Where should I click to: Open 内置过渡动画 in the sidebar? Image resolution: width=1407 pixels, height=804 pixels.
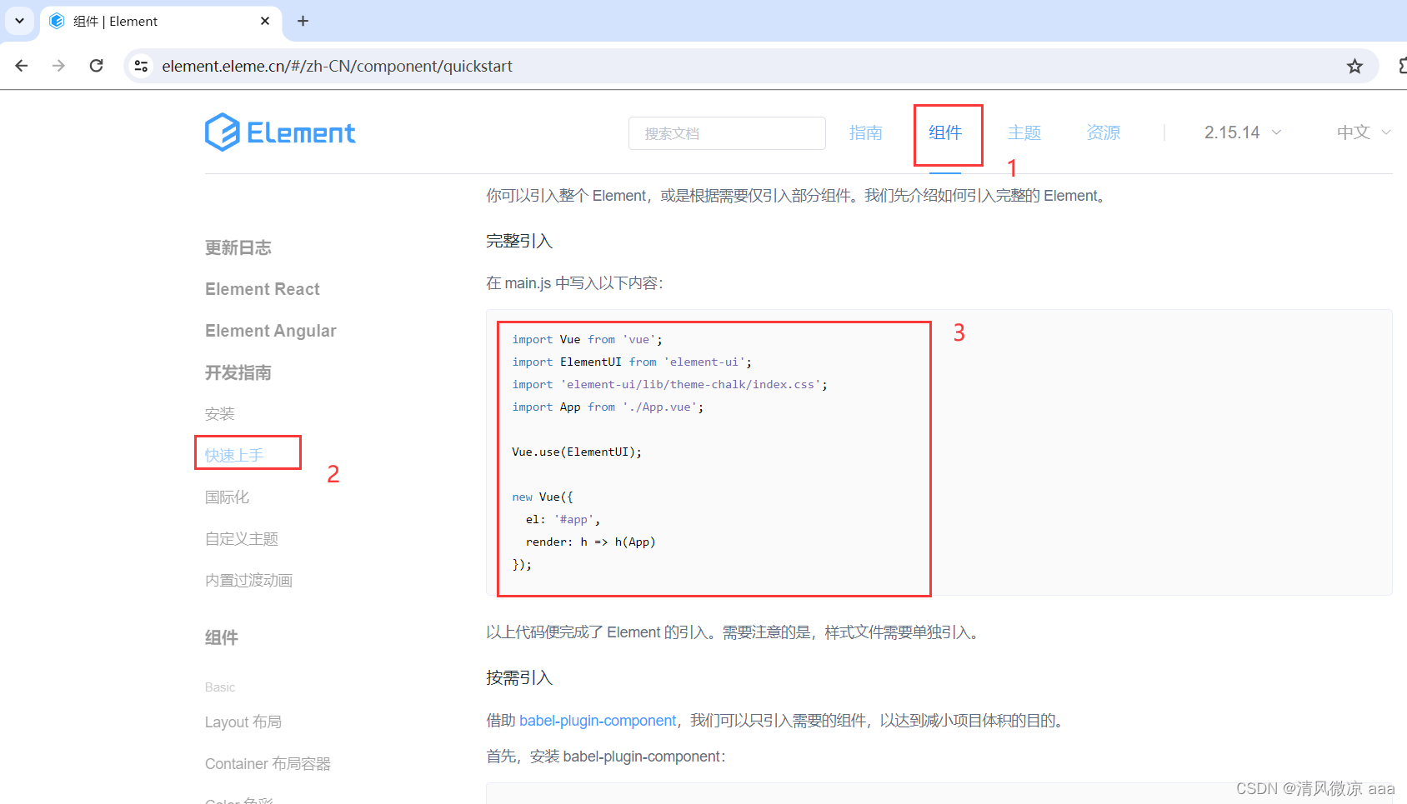click(x=248, y=581)
